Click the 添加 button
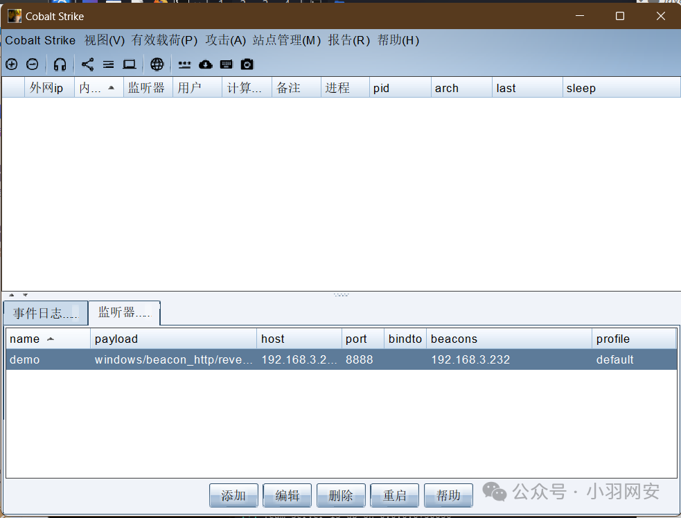681x518 pixels. 233,495
